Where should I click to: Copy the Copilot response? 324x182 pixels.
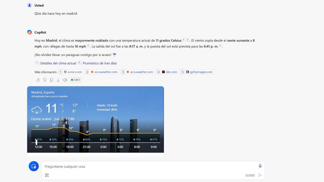(x=51, y=80)
